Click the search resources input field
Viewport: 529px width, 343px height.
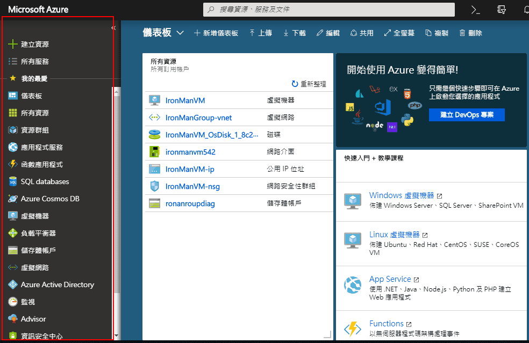329,10
